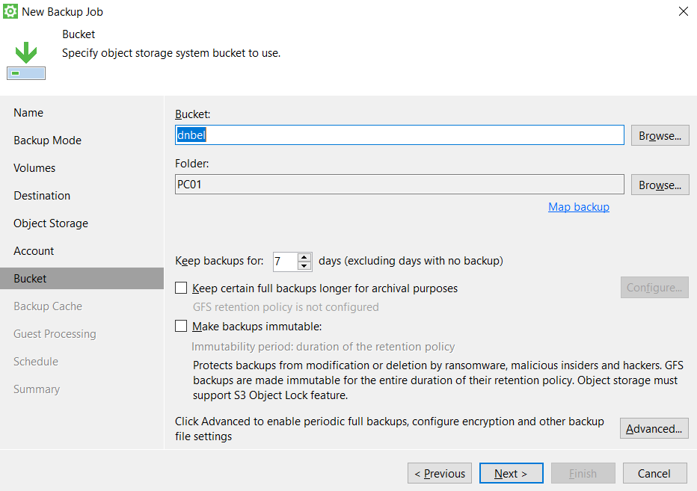Image resolution: width=697 pixels, height=491 pixels.
Task: Open Advanced backup settings
Action: (x=654, y=428)
